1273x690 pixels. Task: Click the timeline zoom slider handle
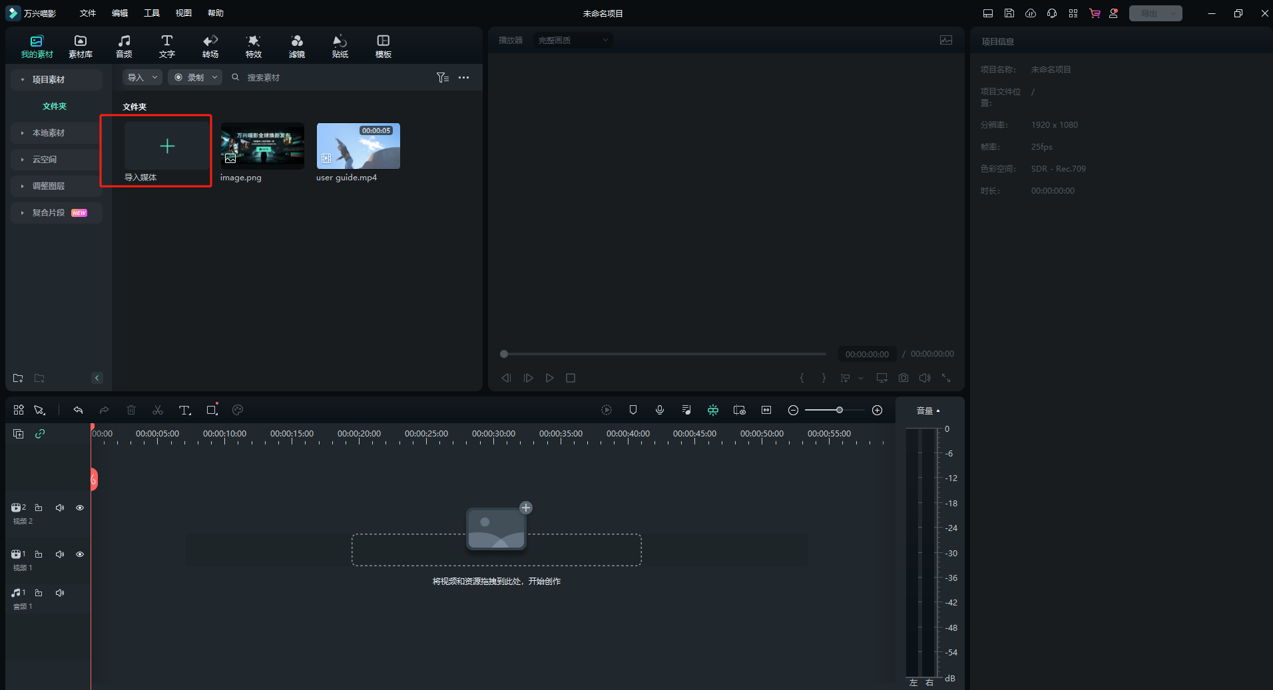pos(840,411)
